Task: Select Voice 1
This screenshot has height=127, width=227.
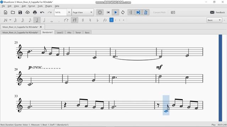Action: pos(111,20)
